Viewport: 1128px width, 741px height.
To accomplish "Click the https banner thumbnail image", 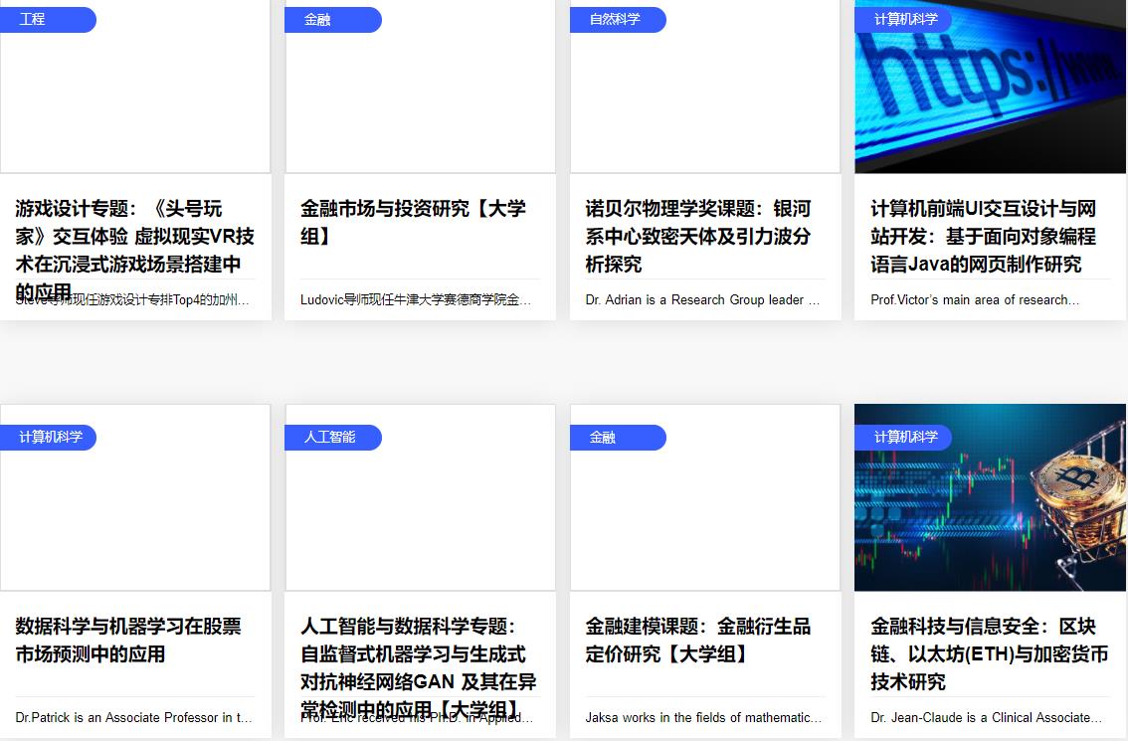I will coord(989,87).
